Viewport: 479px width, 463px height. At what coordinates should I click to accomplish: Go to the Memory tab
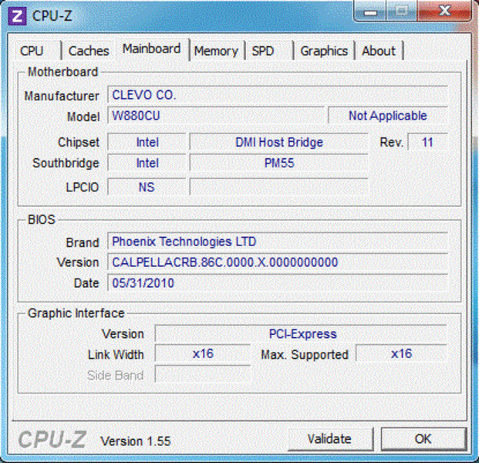pyautogui.click(x=217, y=51)
